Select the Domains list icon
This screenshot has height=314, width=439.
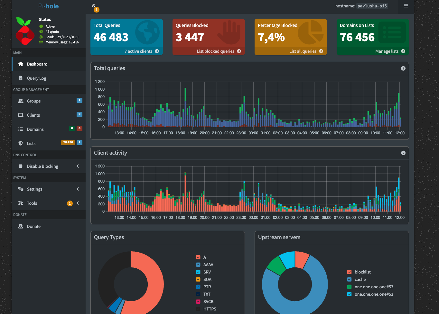(x=21, y=129)
